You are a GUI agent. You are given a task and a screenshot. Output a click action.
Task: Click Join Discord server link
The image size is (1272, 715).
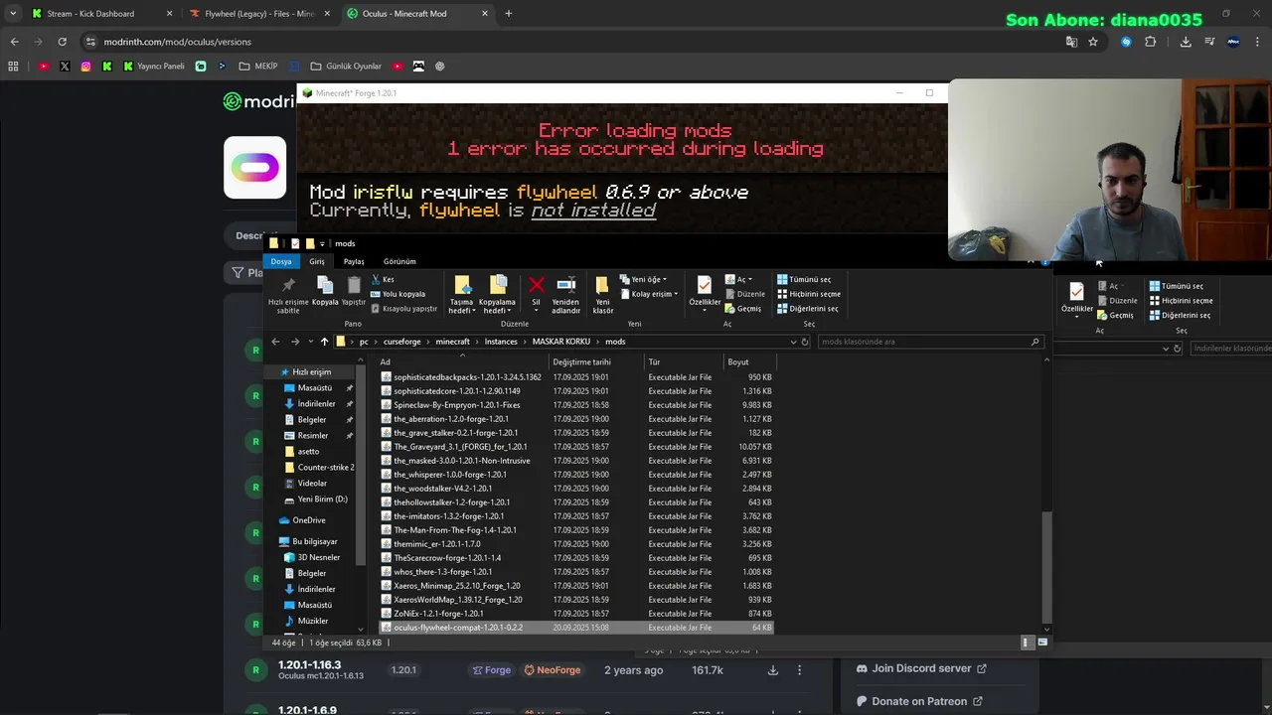pyautogui.click(x=921, y=668)
